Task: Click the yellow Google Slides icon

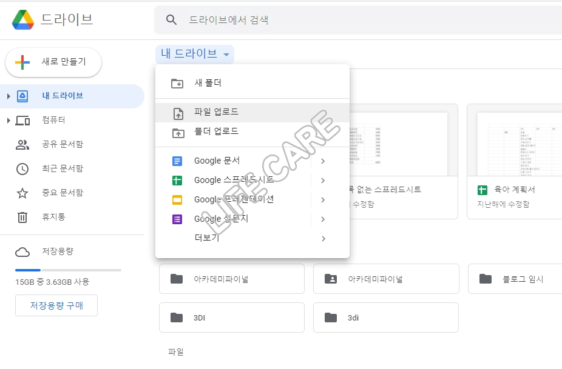Action: point(177,200)
